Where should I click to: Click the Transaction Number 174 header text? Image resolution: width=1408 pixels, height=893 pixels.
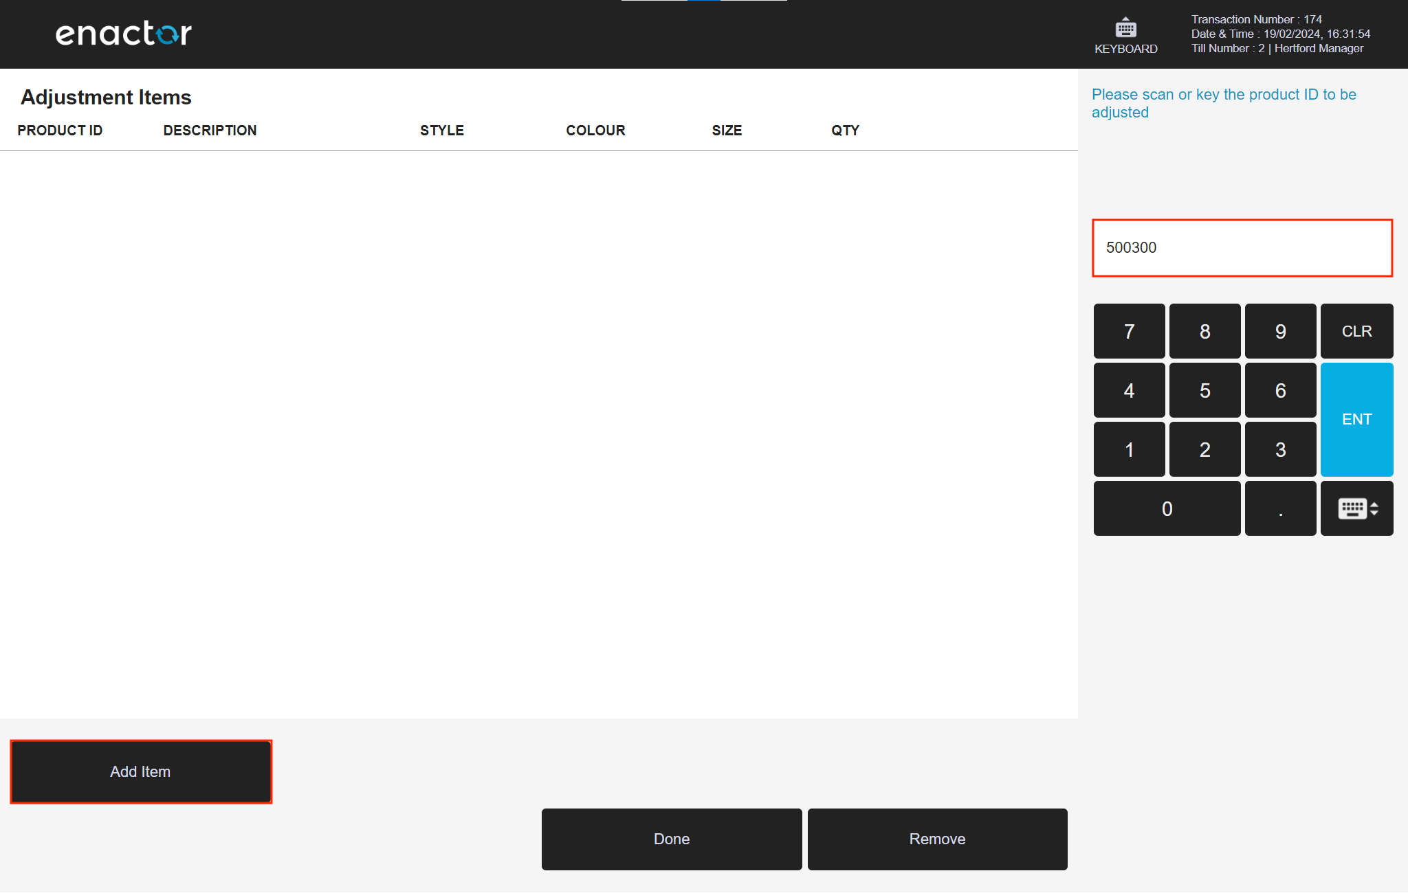point(1256,19)
